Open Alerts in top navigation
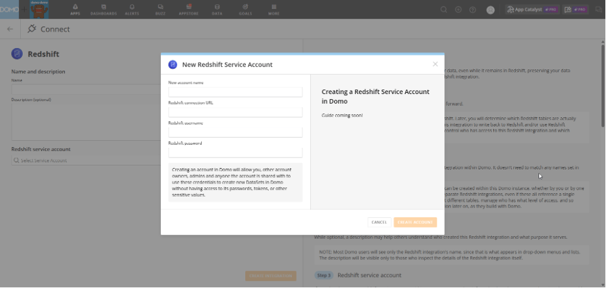Image resolution: width=606 pixels, height=288 pixels. (132, 10)
